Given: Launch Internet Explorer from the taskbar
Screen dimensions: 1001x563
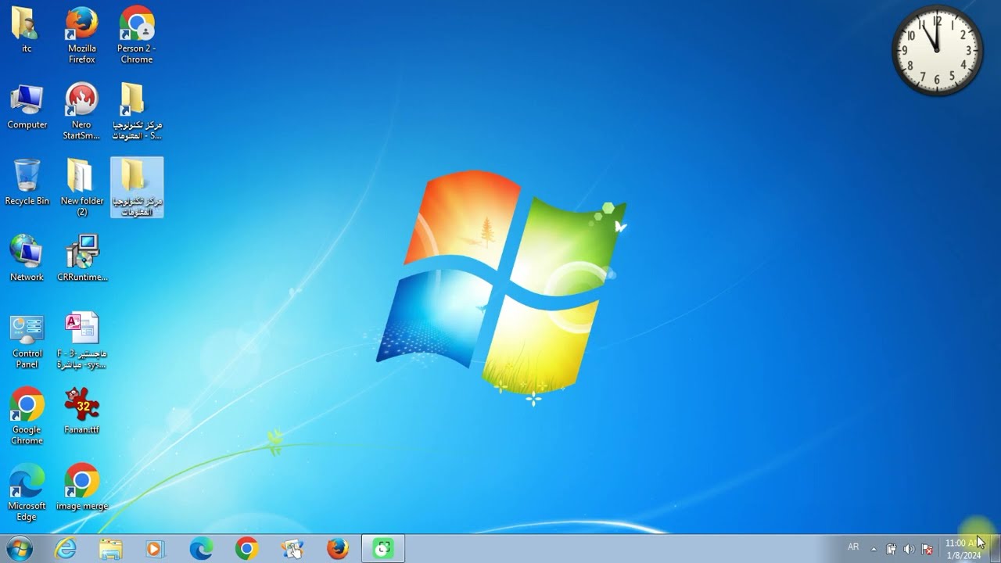Looking at the screenshot, I should tap(66, 549).
